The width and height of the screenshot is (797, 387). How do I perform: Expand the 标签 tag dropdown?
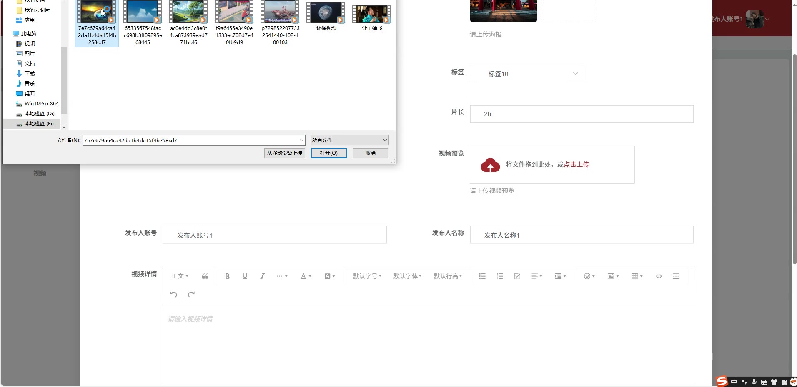575,74
